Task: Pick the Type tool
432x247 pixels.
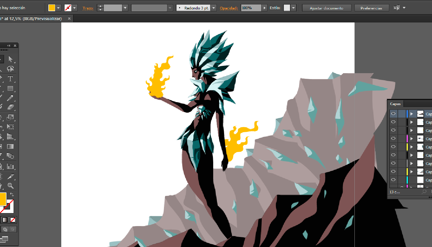Action: pos(10,78)
